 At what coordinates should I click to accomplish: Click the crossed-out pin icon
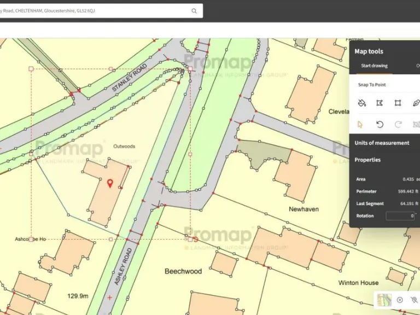(414, 300)
